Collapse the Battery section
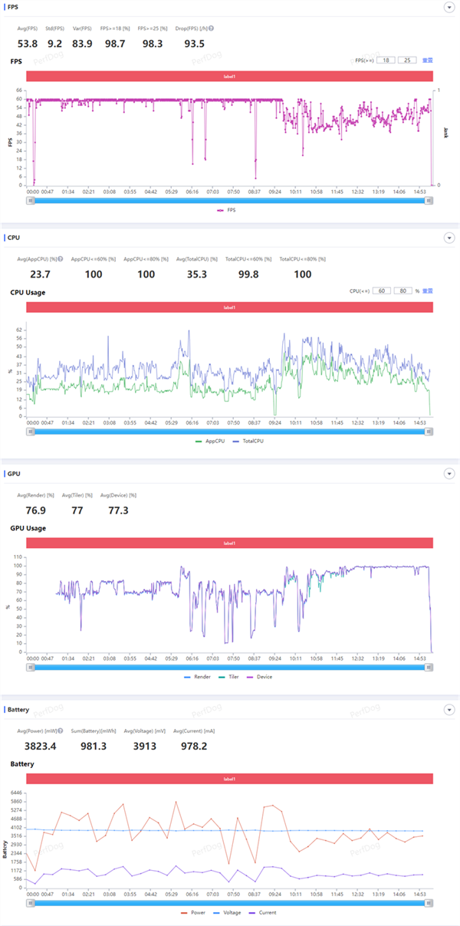This screenshot has height=926, width=460. [x=449, y=709]
